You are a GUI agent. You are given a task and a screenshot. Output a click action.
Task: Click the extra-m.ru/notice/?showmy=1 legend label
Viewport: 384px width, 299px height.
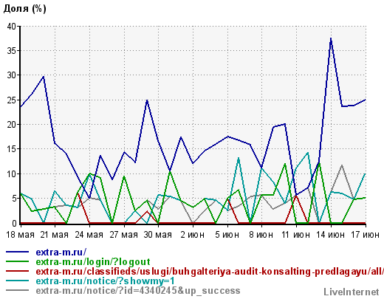(106, 281)
